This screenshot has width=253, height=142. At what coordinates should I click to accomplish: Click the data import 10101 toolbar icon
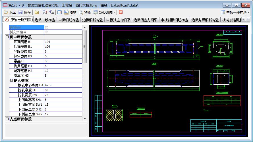click(45, 12)
